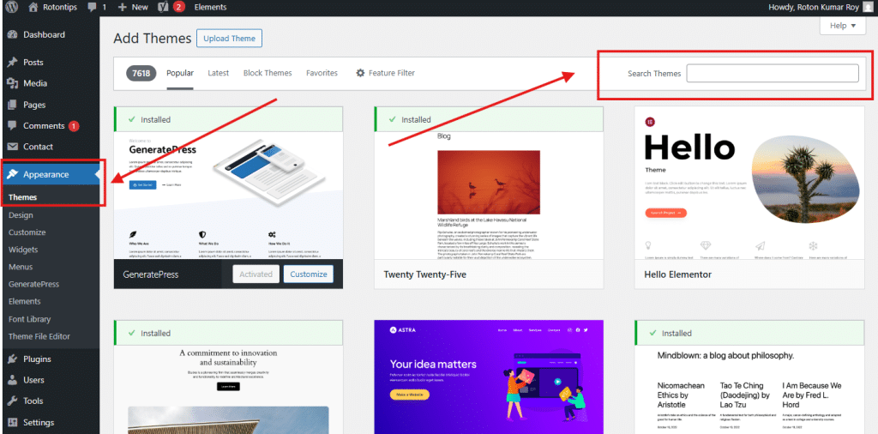Image resolution: width=878 pixels, height=434 pixels.
Task: Click the Twenty Twenty-Five theme screenshot
Action: pyautogui.click(x=489, y=196)
